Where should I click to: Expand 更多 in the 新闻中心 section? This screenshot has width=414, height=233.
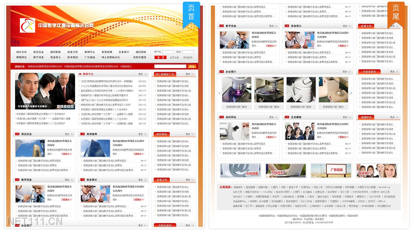142,74
